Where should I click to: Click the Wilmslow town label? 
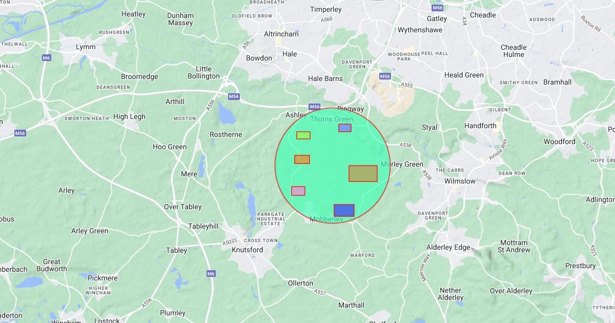[x=460, y=181]
